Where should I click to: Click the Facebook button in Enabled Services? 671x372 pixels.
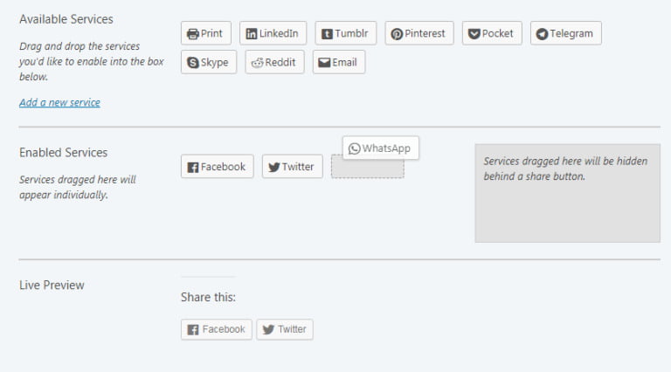coord(217,166)
